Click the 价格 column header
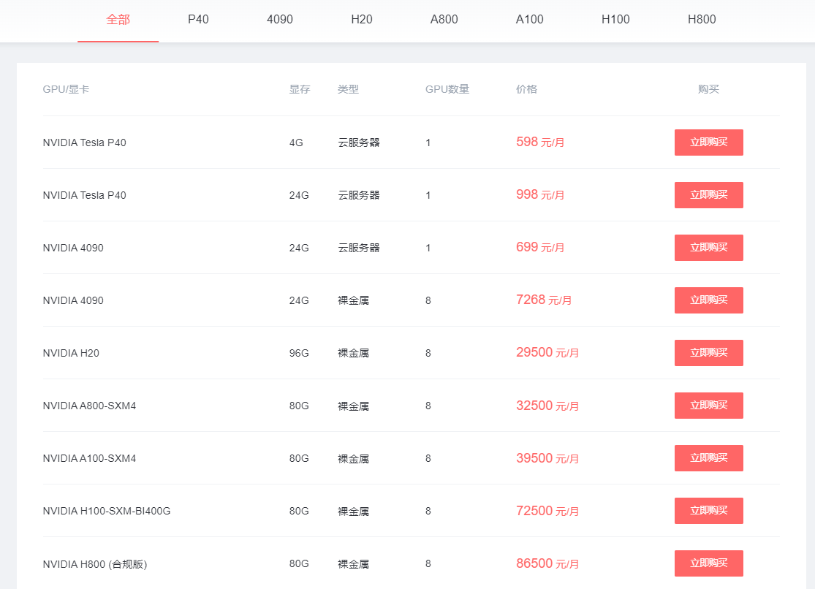Screen dimensions: 815x589 [x=526, y=89]
